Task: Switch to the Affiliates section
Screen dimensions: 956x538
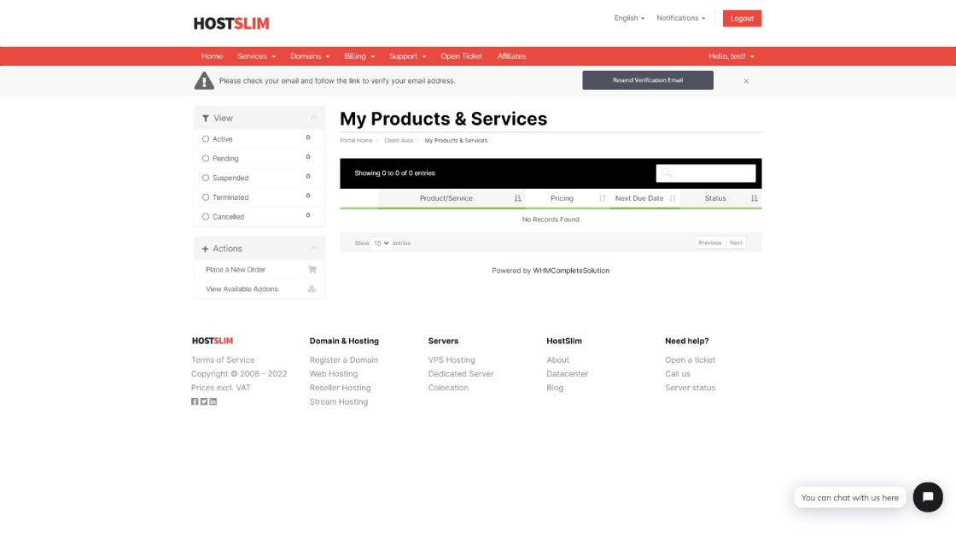Action: tap(512, 56)
